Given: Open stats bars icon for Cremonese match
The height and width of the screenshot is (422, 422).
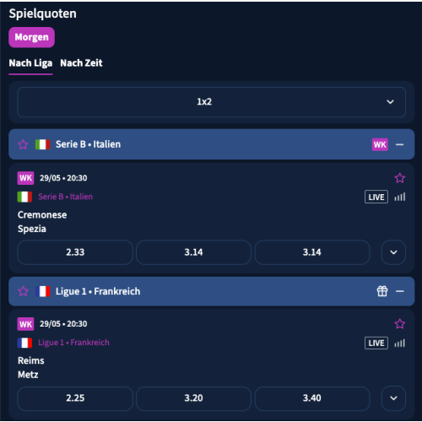Looking at the screenshot, I should point(400,197).
